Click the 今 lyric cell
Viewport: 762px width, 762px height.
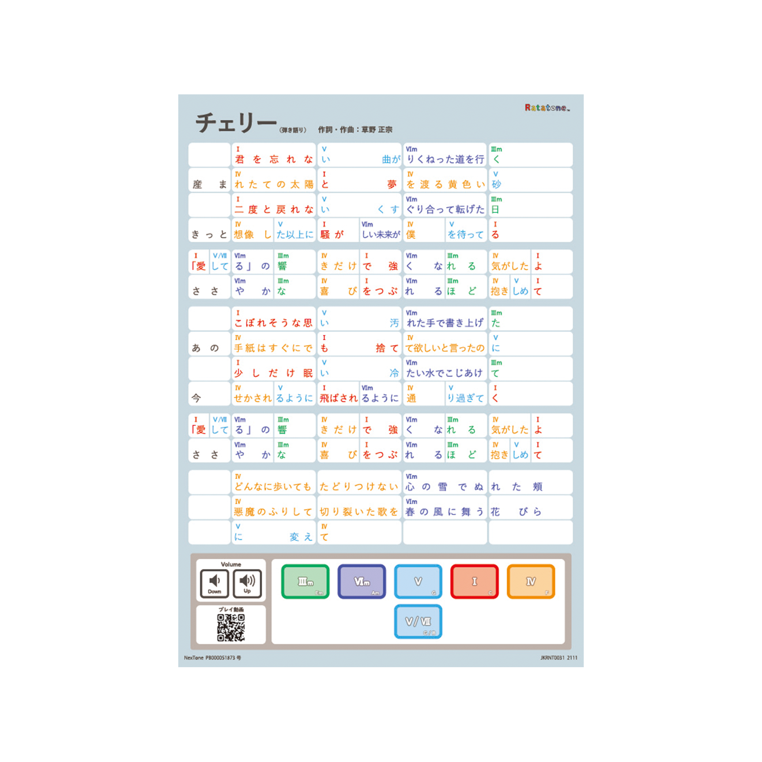click(x=210, y=394)
